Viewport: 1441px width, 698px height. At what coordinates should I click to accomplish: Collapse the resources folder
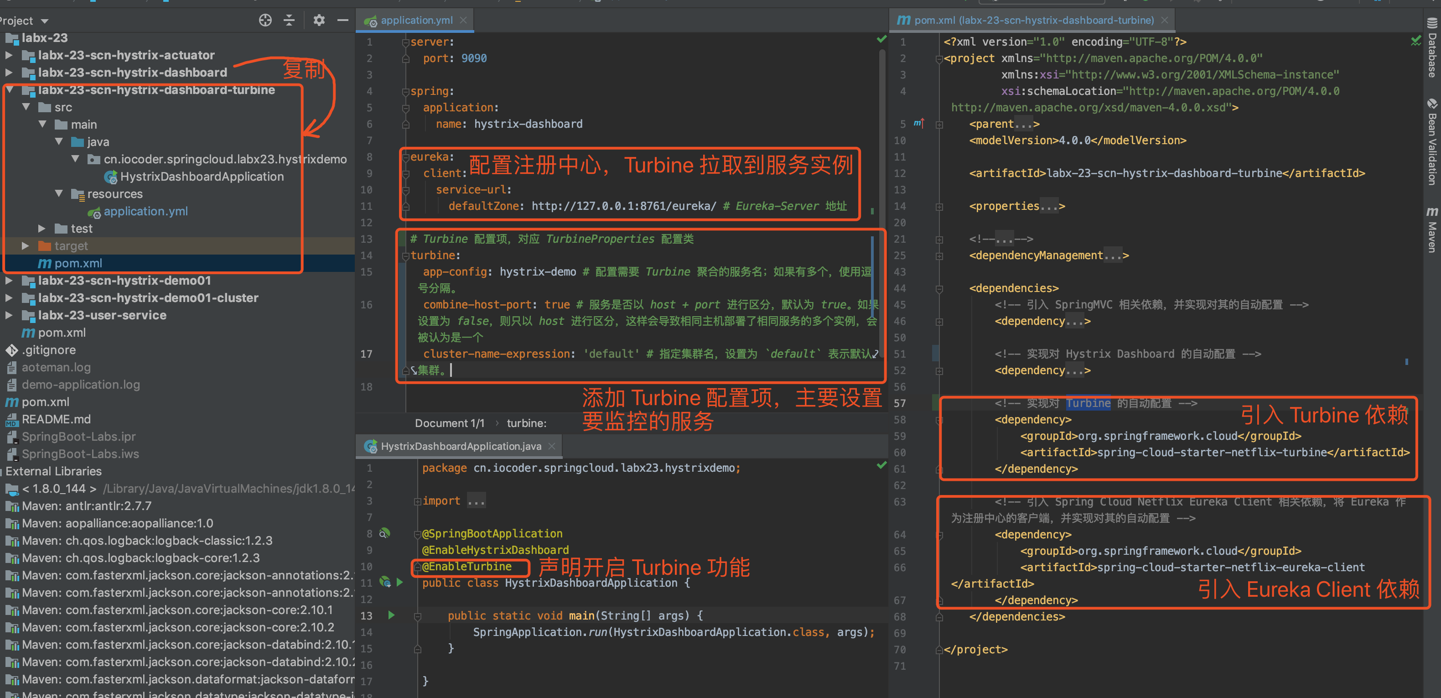(x=59, y=194)
